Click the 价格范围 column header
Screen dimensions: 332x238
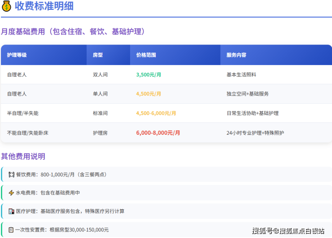pyautogui.click(x=146, y=55)
